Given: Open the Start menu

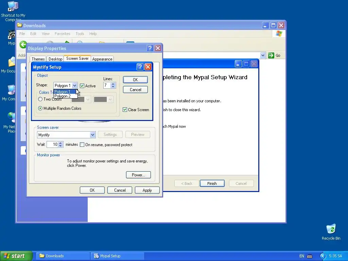Looking at the screenshot, I should (16, 256).
